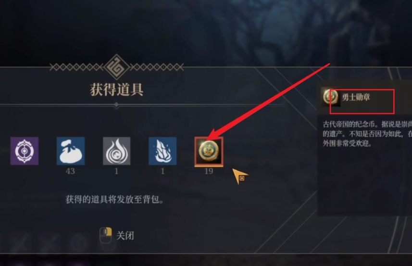Click the orange game cursor arrow
412x266 pixels.
point(240,177)
